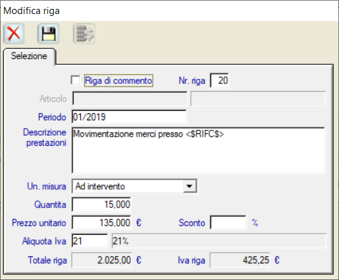Click the 21% Iva description box
The height and width of the screenshot is (280, 339).
click(219, 241)
